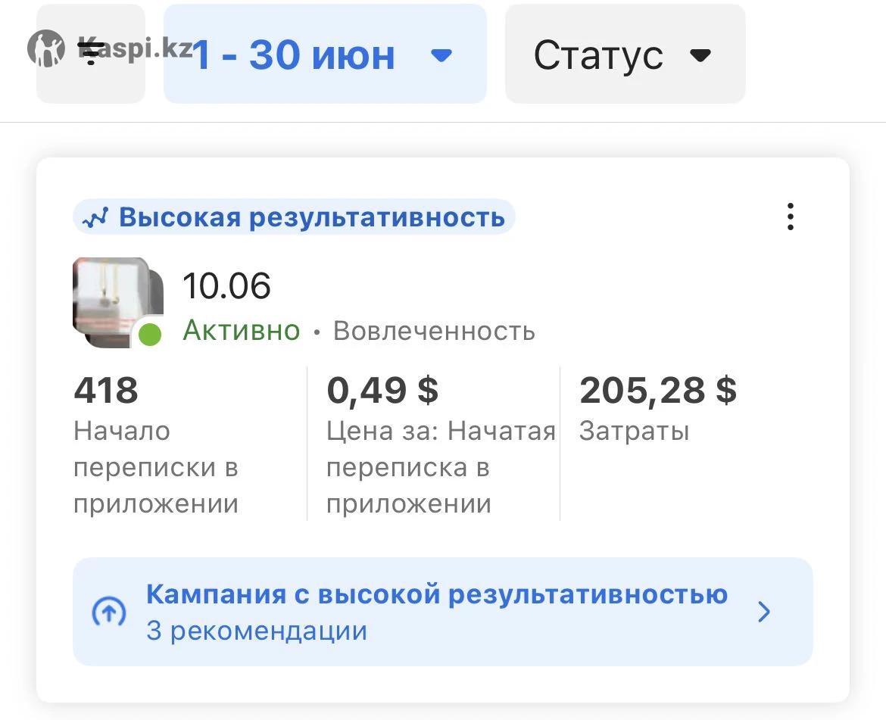Open the campaign named "10.06"

point(226,286)
